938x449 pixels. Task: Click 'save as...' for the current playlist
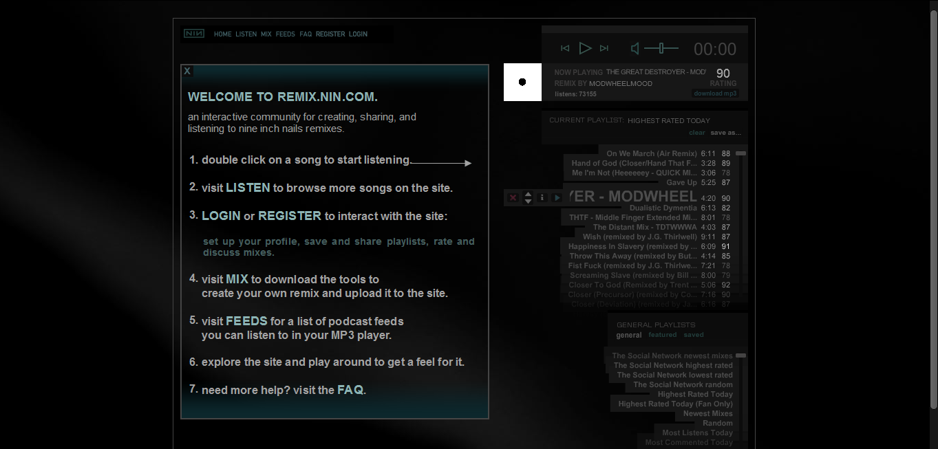(725, 133)
